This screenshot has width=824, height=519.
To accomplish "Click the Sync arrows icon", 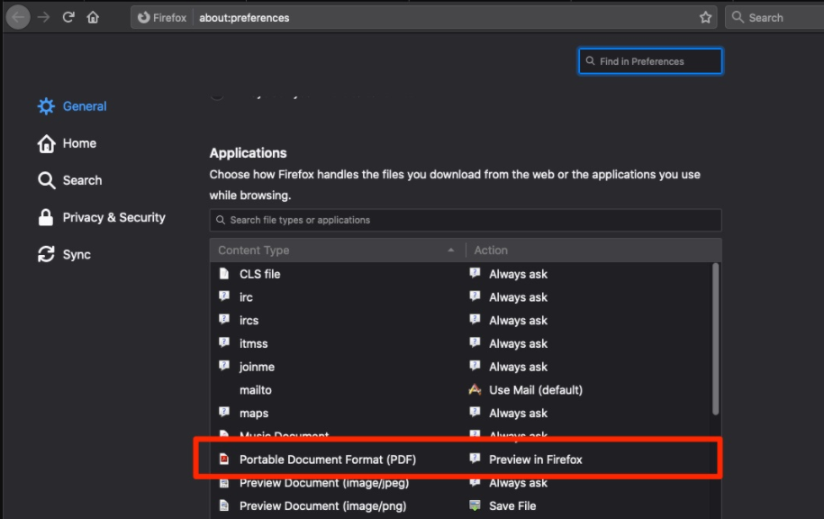I will point(46,255).
